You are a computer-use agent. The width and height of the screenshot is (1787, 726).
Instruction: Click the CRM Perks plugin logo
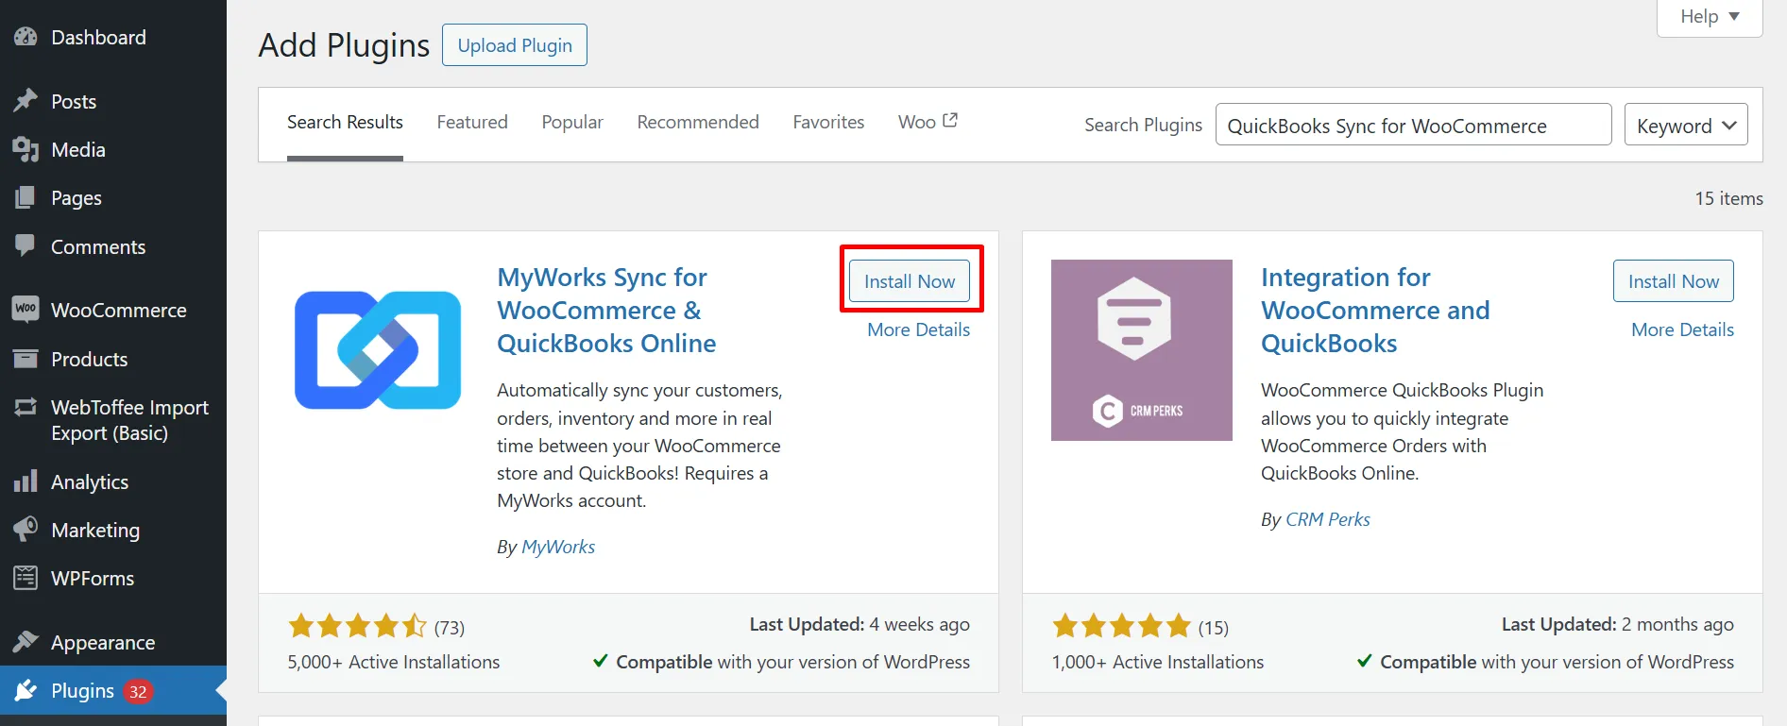tap(1142, 350)
